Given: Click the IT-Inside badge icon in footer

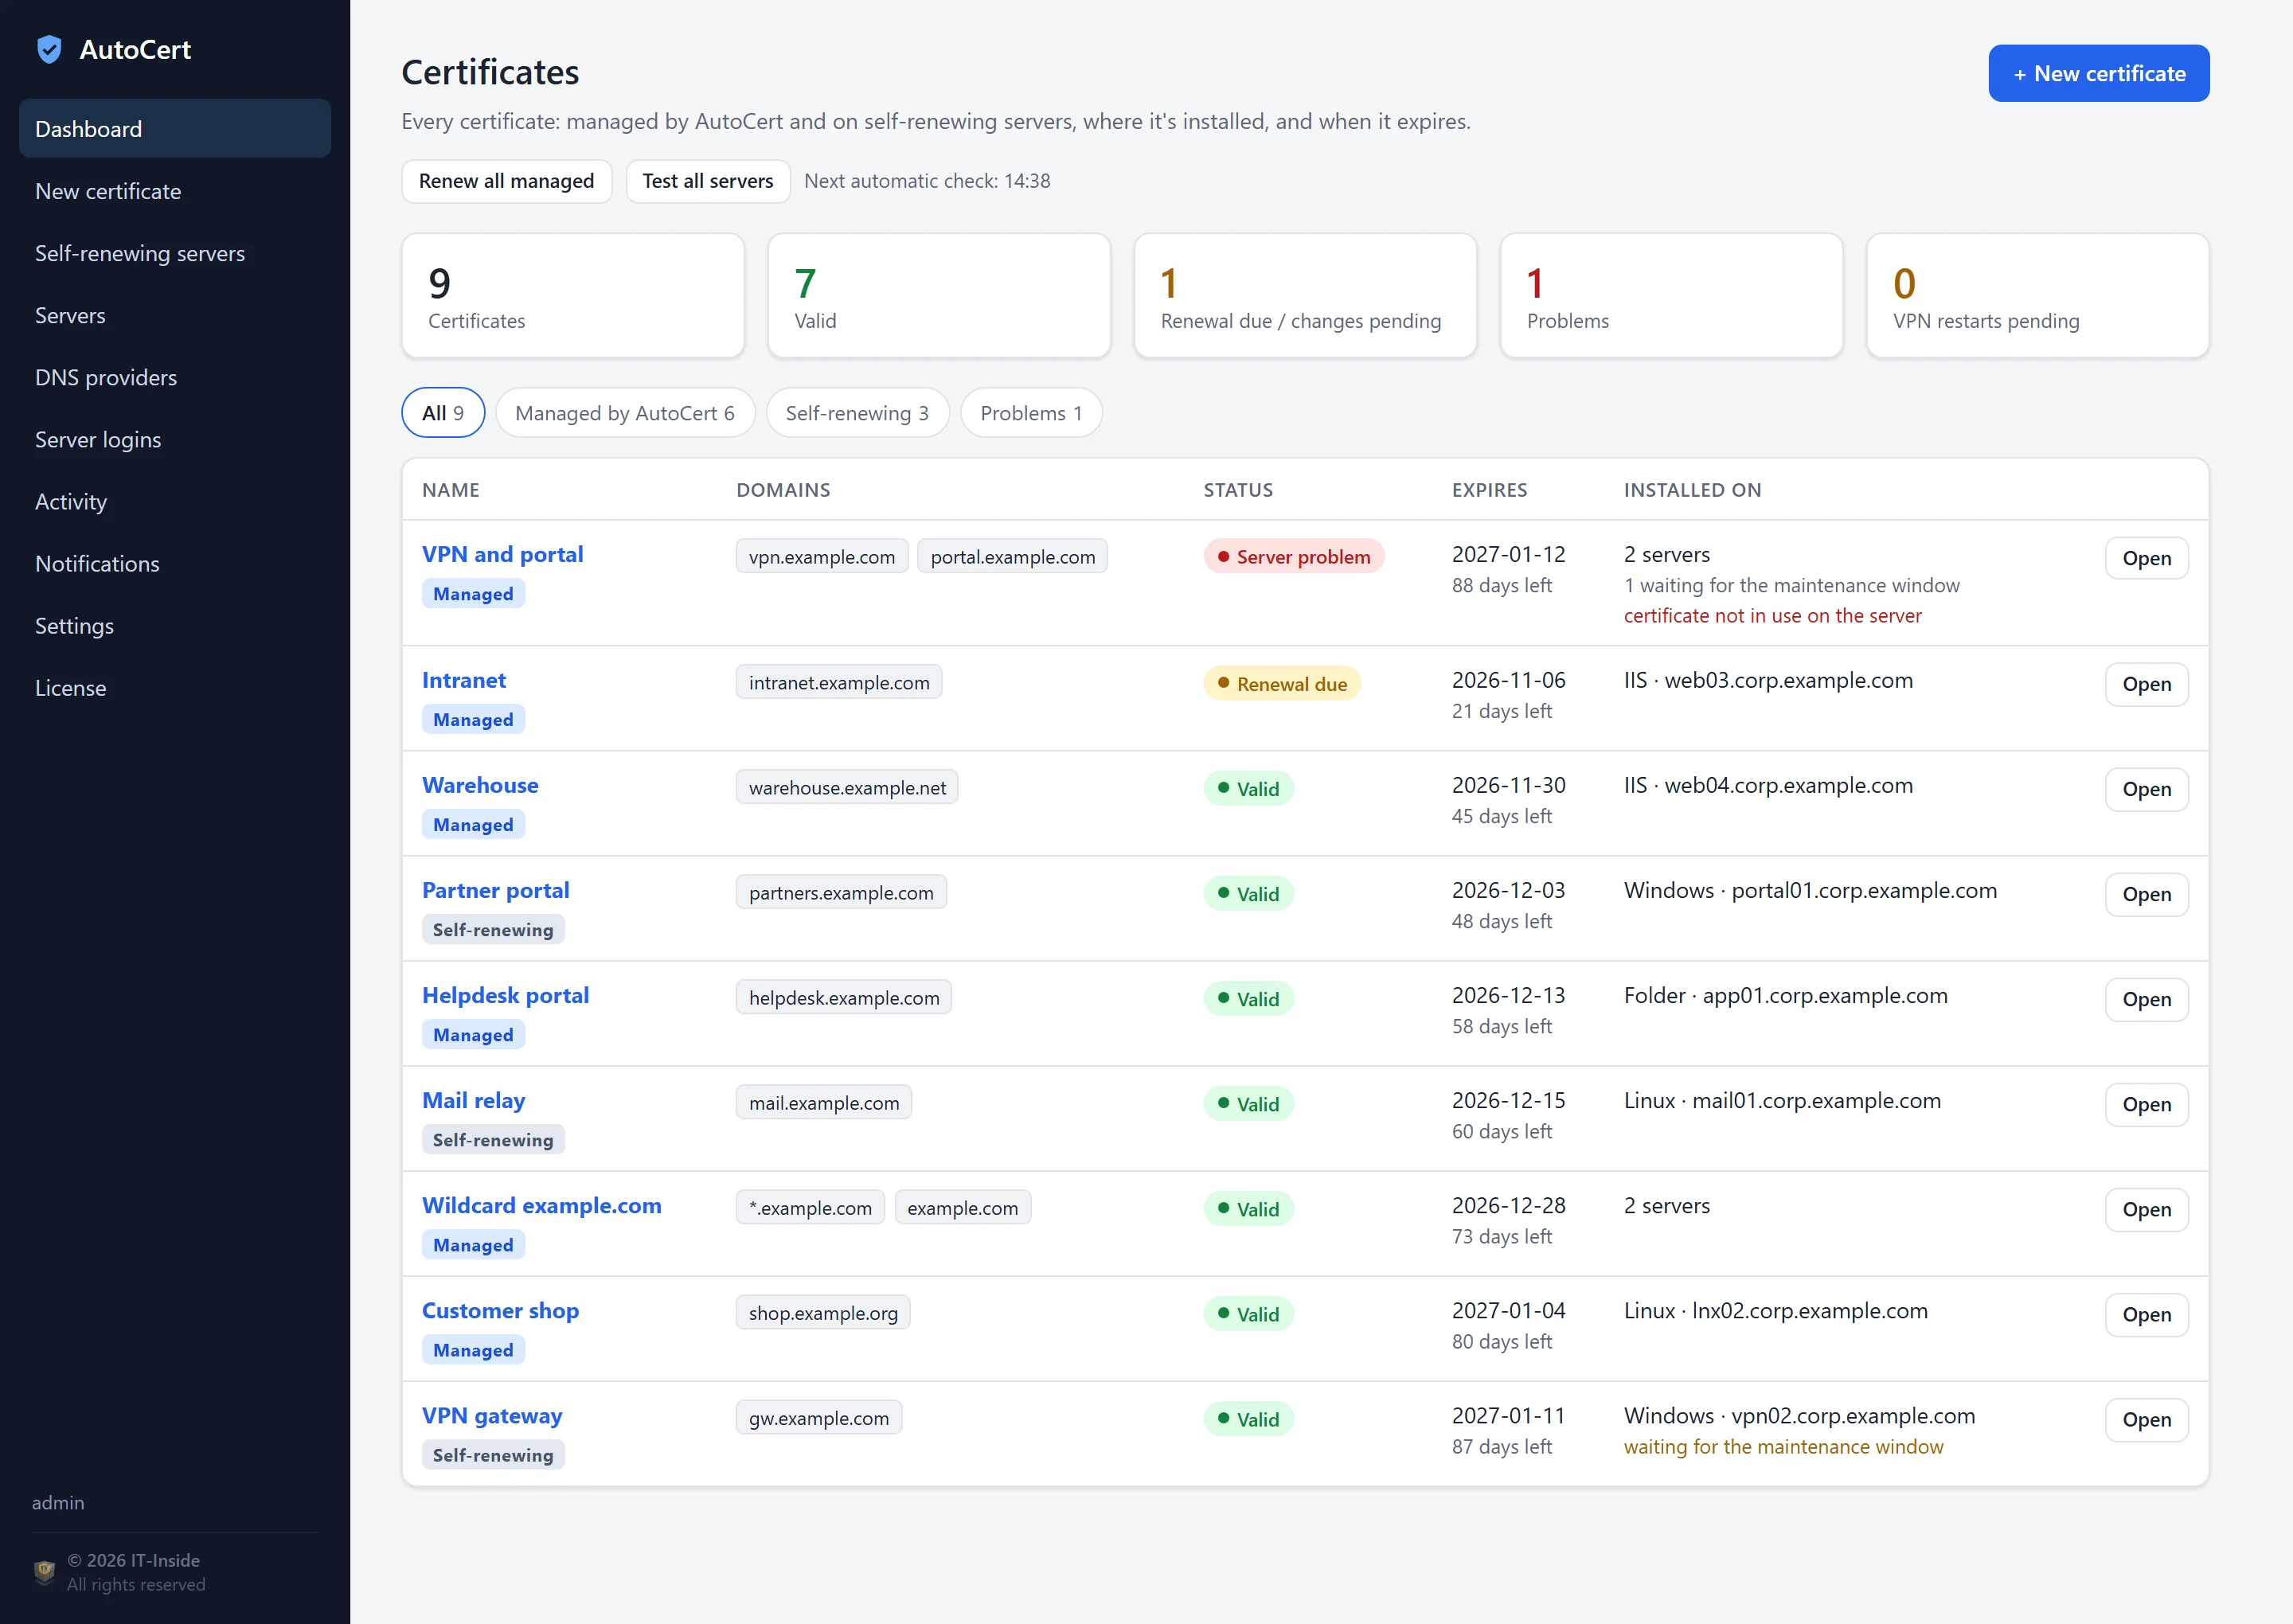Looking at the screenshot, I should 44,1572.
